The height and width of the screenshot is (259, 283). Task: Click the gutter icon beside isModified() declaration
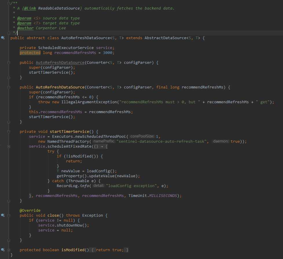coord(3,250)
